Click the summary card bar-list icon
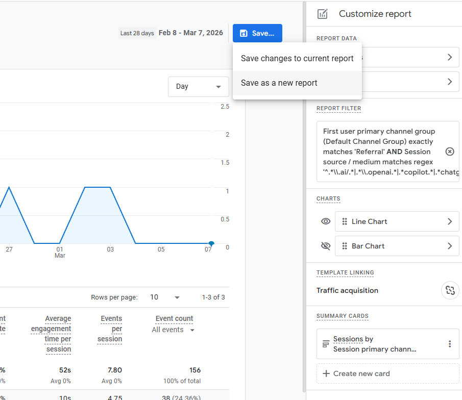Image resolution: width=462 pixels, height=400 pixels. [326, 344]
